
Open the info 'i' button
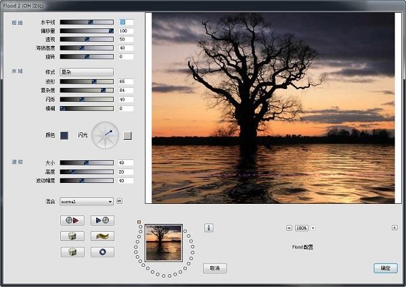[209, 228]
